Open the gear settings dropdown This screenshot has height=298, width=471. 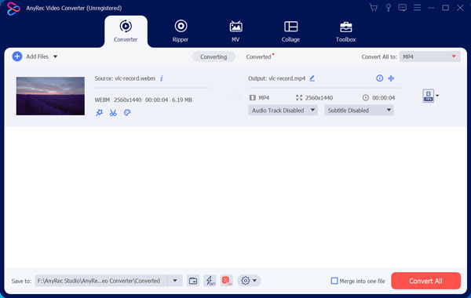[249, 281]
